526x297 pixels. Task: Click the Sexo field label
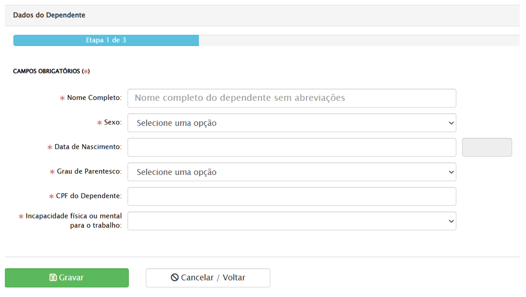(112, 123)
